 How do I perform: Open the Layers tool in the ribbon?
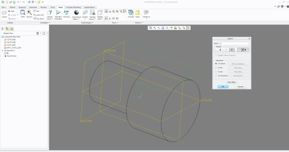coord(4,14)
